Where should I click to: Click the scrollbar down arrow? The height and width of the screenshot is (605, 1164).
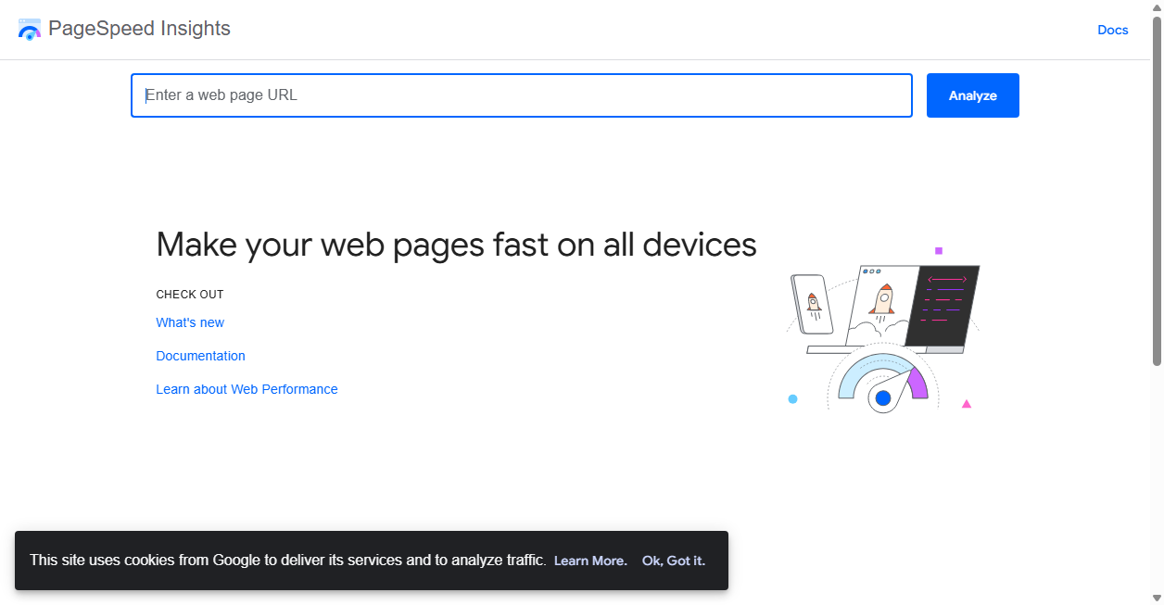(1157, 598)
